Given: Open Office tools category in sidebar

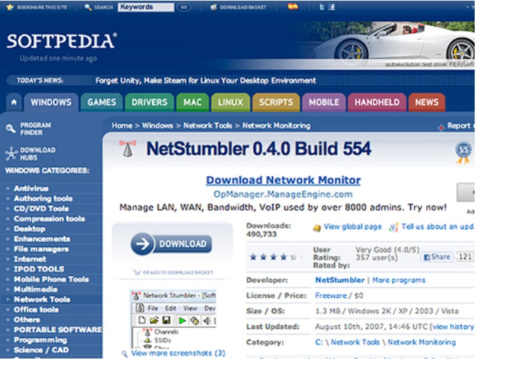Looking at the screenshot, I should pos(36,309).
